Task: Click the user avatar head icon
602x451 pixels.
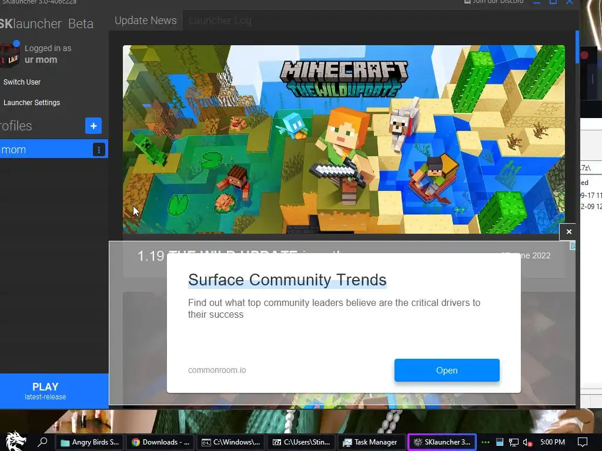Action: coord(9,55)
